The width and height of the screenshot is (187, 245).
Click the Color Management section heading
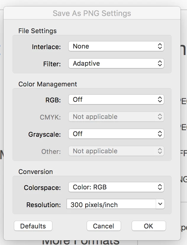click(48, 84)
